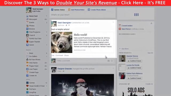Open Георги Спасов post options chevron
171x96 pixels.
[x=113, y=68]
